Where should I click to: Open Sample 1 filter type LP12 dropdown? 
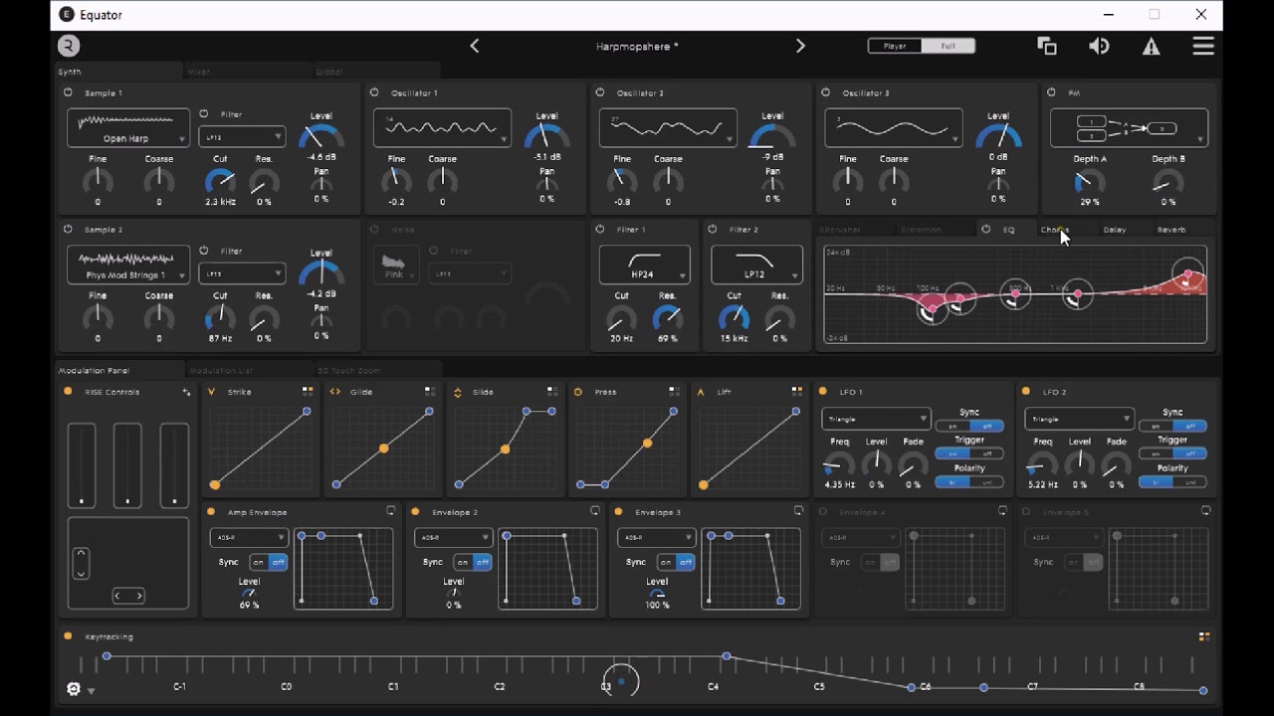point(242,136)
